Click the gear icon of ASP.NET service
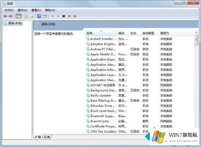The image size is (201, 147). point(88,85)
